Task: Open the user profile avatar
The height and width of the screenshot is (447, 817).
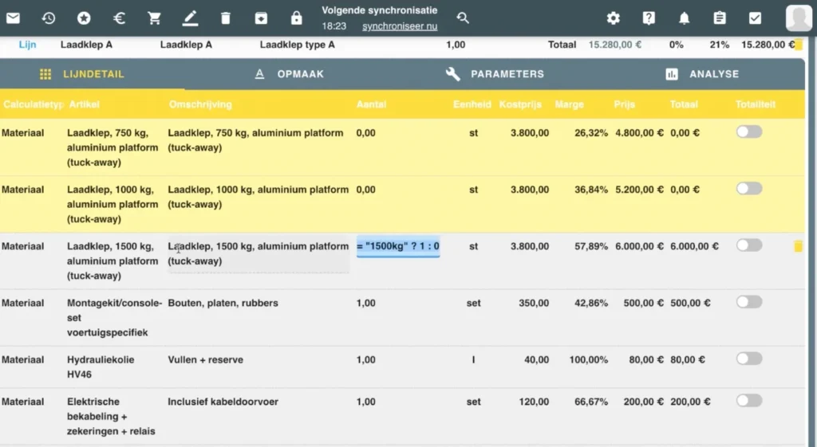Action: point(799,18)
